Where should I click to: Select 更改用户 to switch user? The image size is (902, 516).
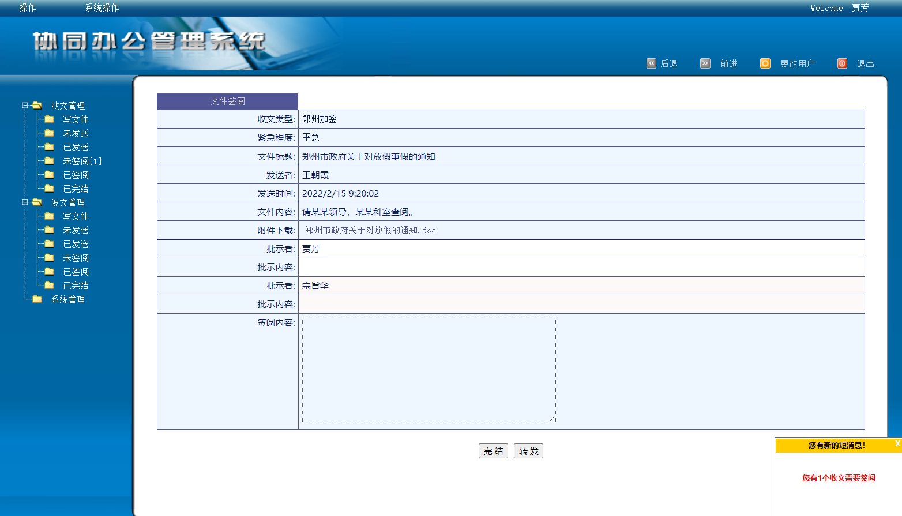[x=798, y=63]
